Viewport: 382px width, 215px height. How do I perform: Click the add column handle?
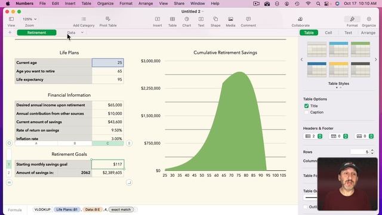(129, 143)
